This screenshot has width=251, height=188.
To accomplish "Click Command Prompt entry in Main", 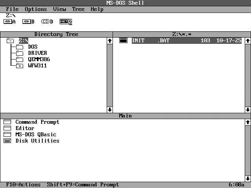I will pos(38,122).
